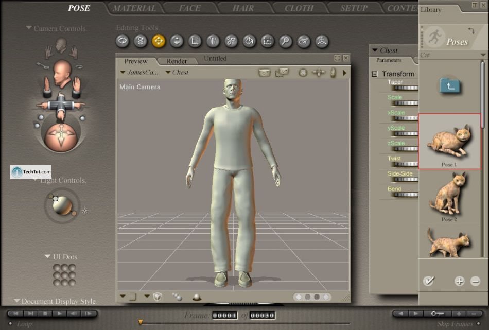The height and width of the screenshot is (330, 489).
Task: Select the face camera head icon
Action: pos(61,45)
